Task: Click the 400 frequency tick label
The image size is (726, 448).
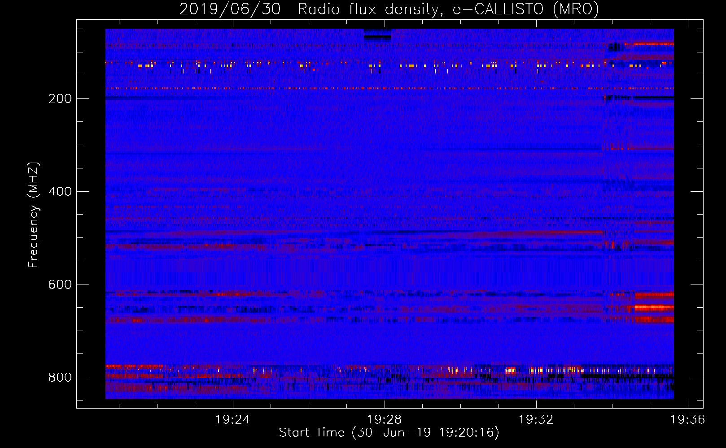Action: pos(60,192)
